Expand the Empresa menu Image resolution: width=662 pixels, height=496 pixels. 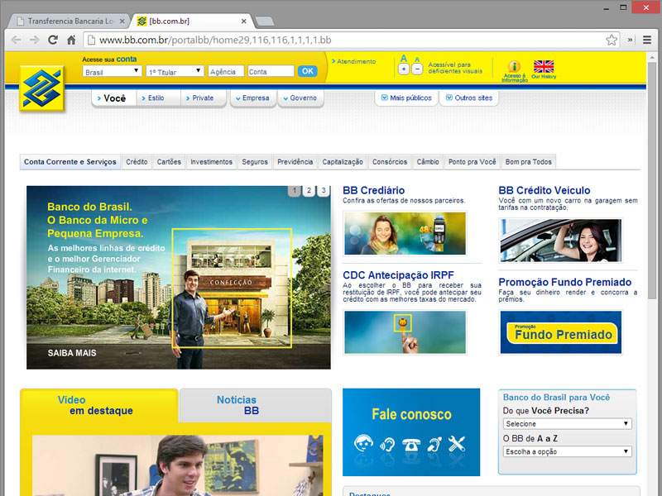tap(252, 98)
